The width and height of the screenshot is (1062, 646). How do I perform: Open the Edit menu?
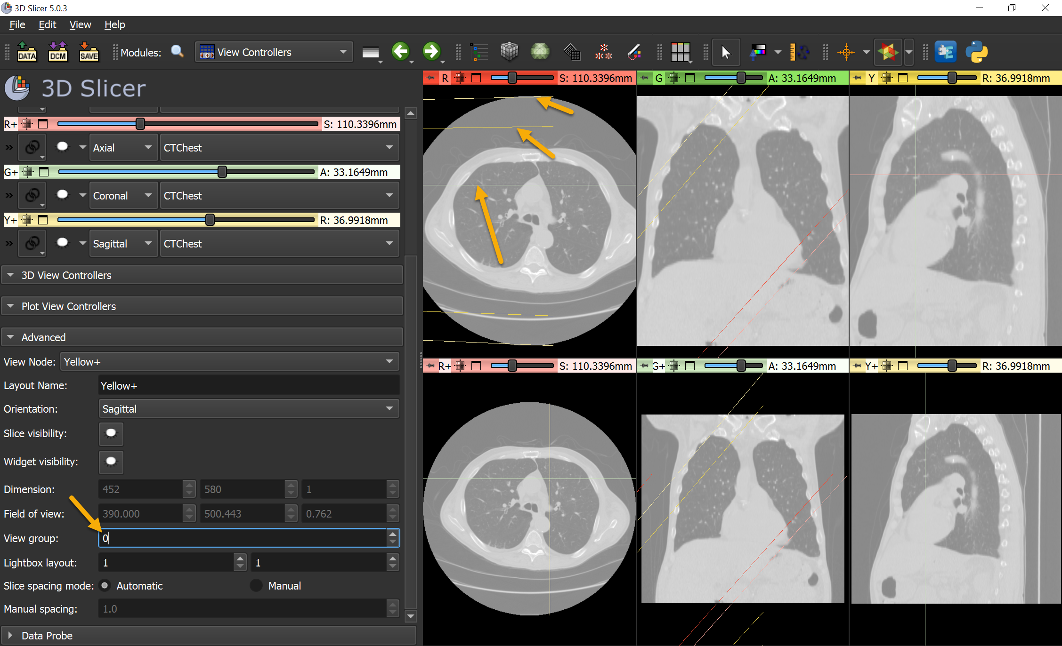point(47,24)
